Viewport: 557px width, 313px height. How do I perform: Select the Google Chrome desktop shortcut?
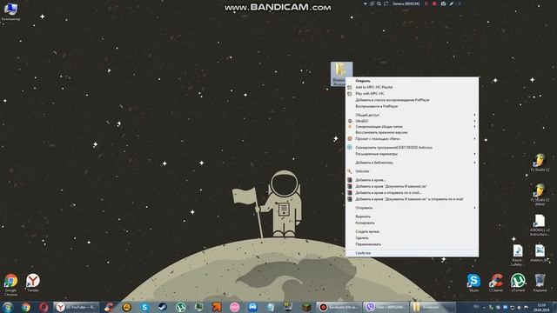coord(10,284)
